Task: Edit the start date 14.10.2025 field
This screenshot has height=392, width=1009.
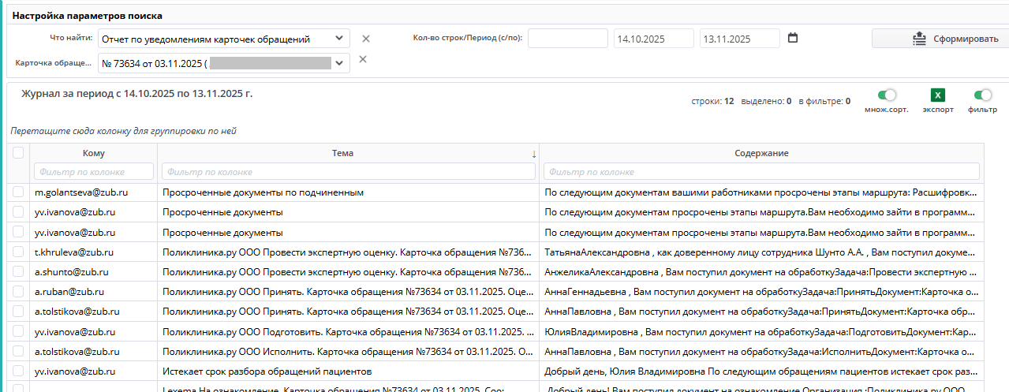Action: click(x=654, y=39)
